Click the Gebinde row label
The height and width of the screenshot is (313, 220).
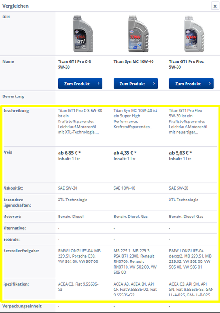point(11,239)
